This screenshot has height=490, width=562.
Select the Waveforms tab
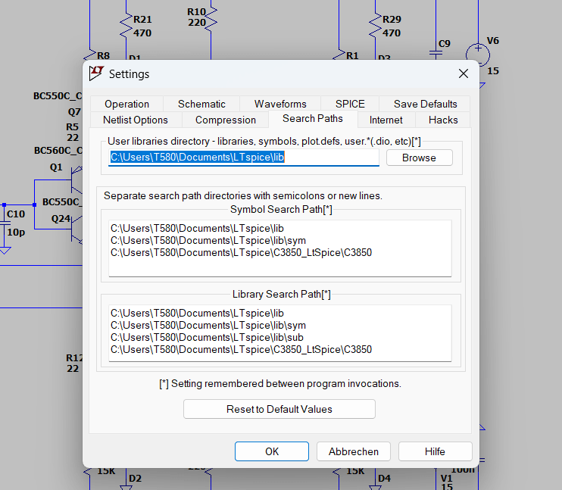tap(280, 104)
